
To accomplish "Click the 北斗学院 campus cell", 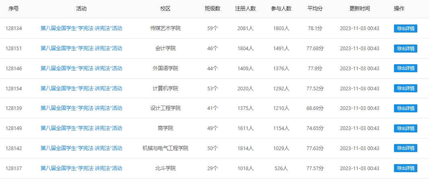I will 165,169.
